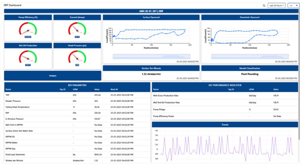Click the Pump Efficiency gauge
This screenshot has height=165, width=302.
28,30
